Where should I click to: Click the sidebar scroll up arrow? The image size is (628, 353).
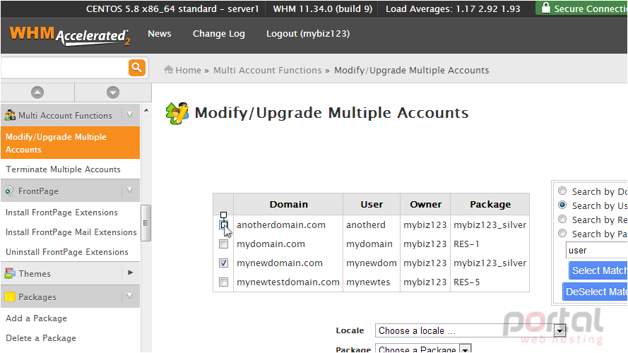[146, 110]
